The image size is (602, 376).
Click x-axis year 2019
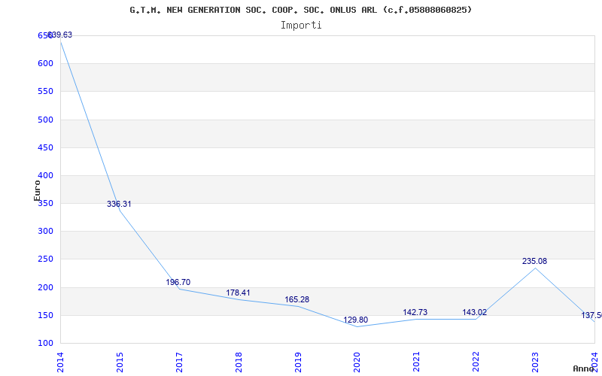298,362
